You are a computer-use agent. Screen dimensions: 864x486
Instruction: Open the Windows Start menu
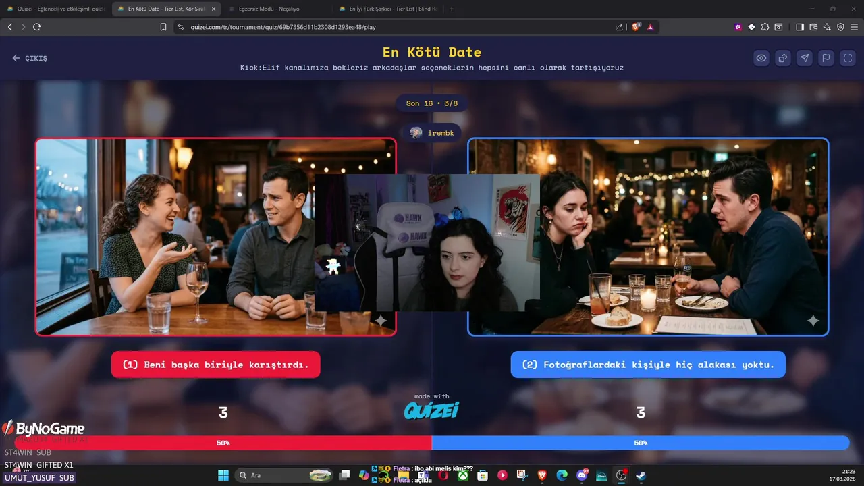[x=223, y=475]
